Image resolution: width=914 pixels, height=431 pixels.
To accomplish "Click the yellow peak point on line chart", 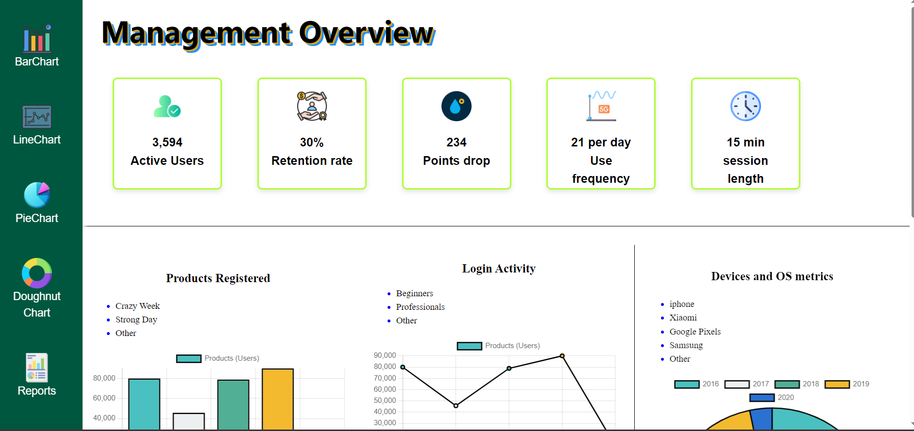I will 562,356.
